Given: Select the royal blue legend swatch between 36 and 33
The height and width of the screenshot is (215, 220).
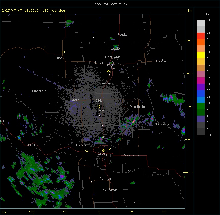Looking at the screenshot, I should (x=201, y=93).
